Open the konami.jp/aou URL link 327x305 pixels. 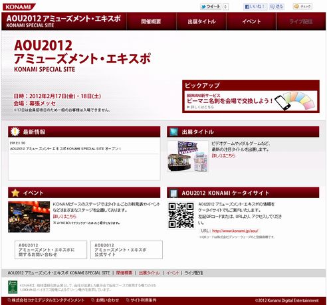coord(235,231)
